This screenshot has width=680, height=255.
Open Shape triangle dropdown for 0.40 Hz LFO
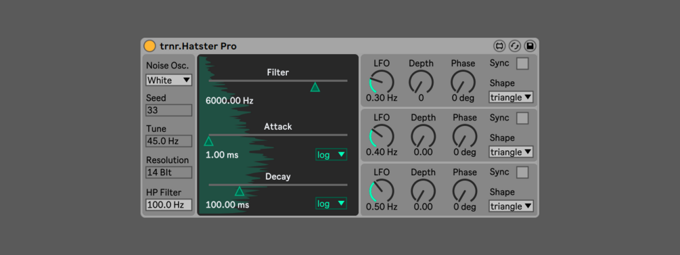[512, 152]
